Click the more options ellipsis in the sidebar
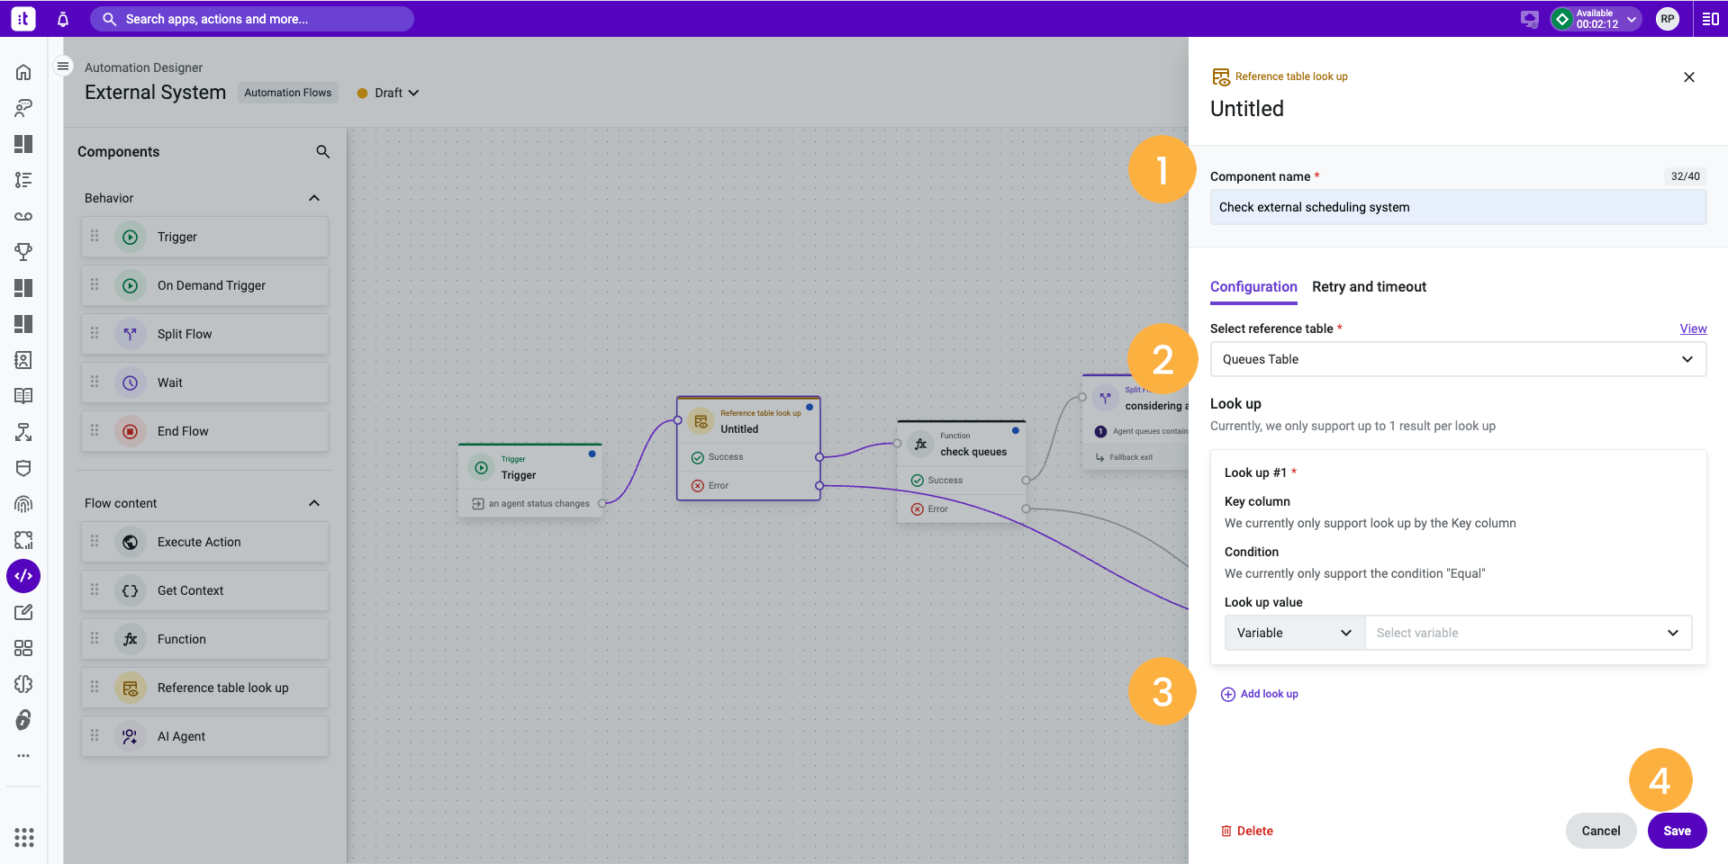This screenshot has height=864, width=1728. (x=23, y=756)
